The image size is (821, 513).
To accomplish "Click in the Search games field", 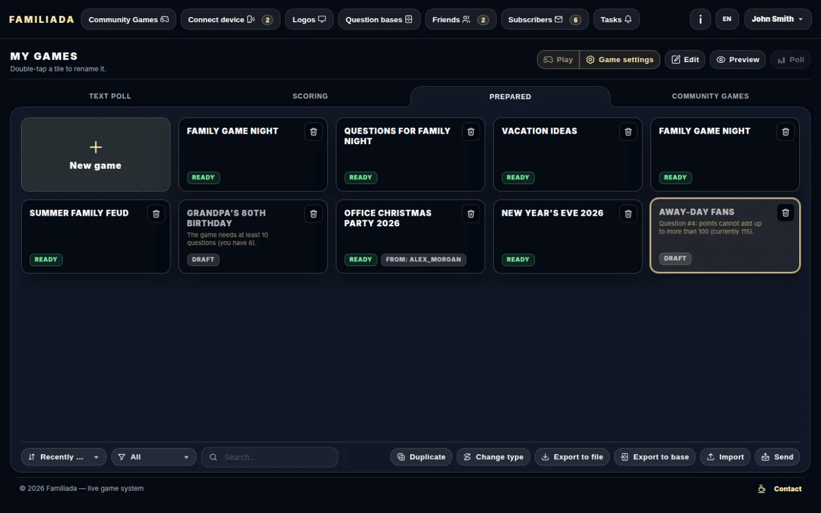I will click(270, 457).
